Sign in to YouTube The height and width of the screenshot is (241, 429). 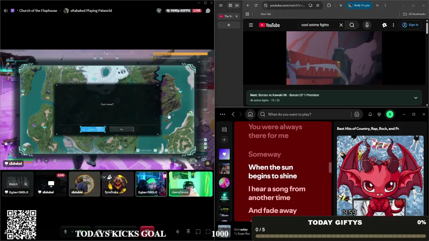point(410,25)
